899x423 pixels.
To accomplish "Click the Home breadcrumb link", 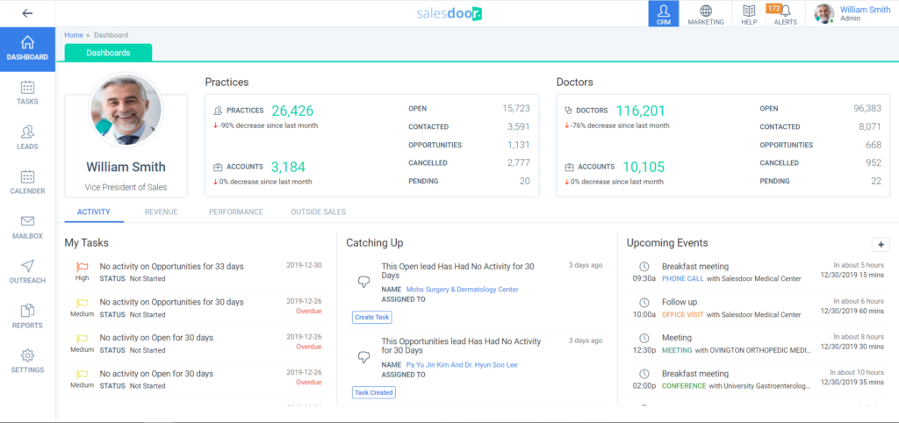I will (74, 35).
